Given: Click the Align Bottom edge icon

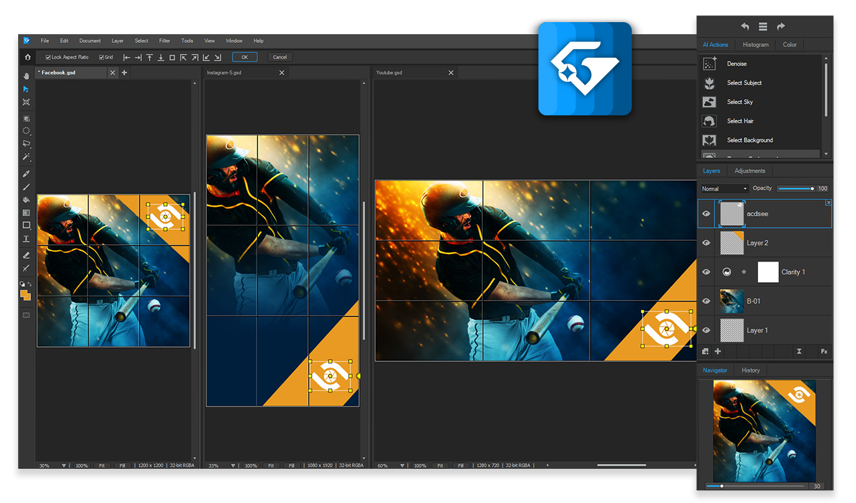Looking at the screenshot, I should pos(160,58).
